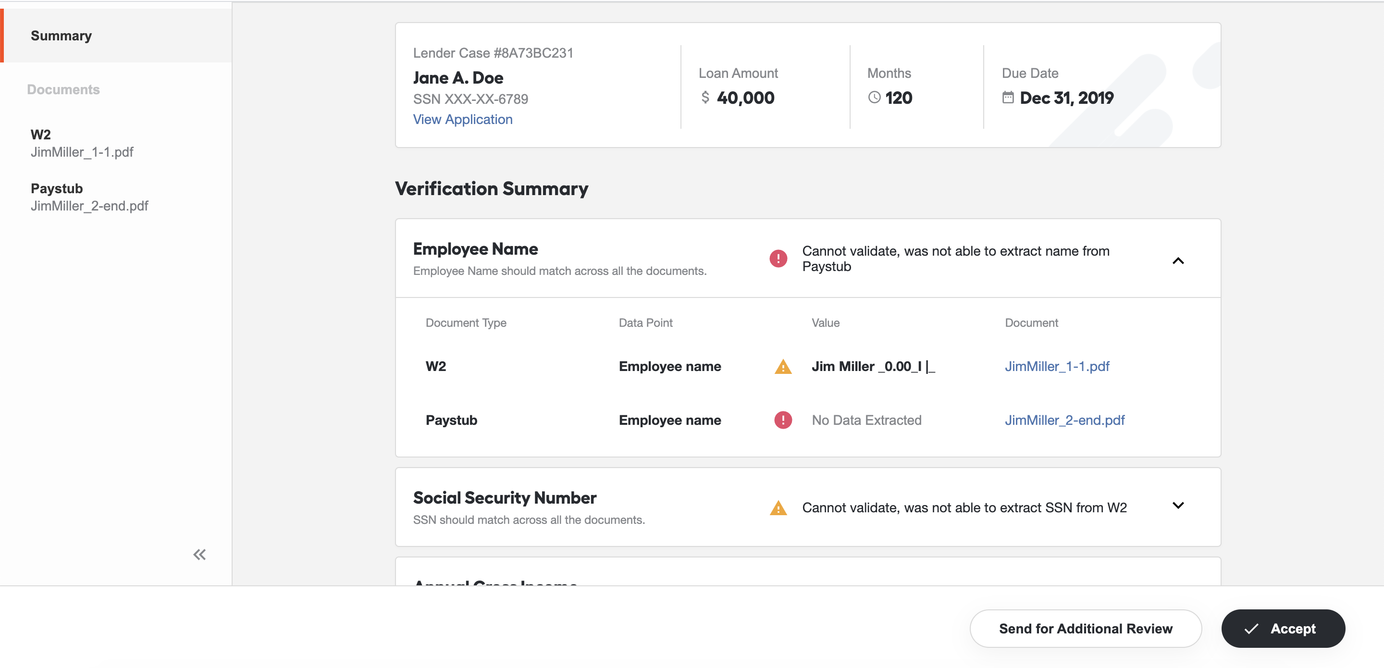This screenshot has width=1384, height=668.
Task: Click SSN XXX-XX-6789 text
Action: coord(470,99)
